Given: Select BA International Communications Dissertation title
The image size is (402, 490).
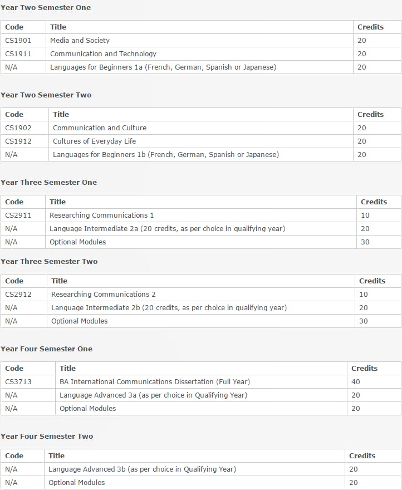Looking at the screenshot, I should click(x=154, y=381).
